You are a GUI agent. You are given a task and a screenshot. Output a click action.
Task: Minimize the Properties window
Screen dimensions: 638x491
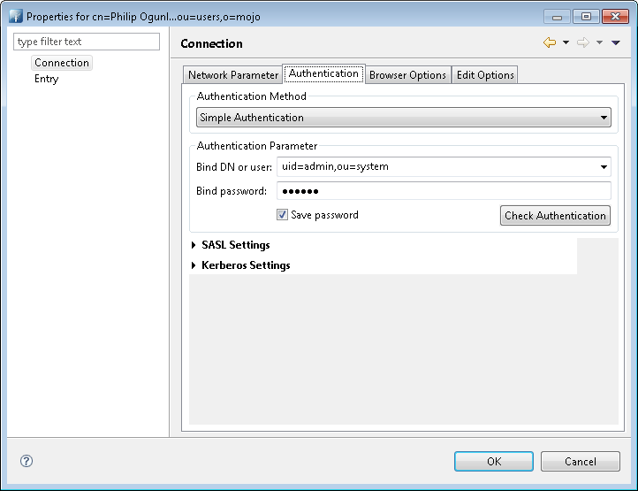point(557,17)
